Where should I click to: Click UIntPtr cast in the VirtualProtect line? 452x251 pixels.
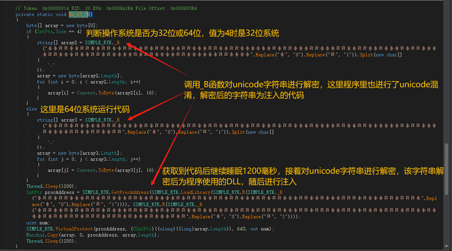pyautogui.click(x=142, y=229)
